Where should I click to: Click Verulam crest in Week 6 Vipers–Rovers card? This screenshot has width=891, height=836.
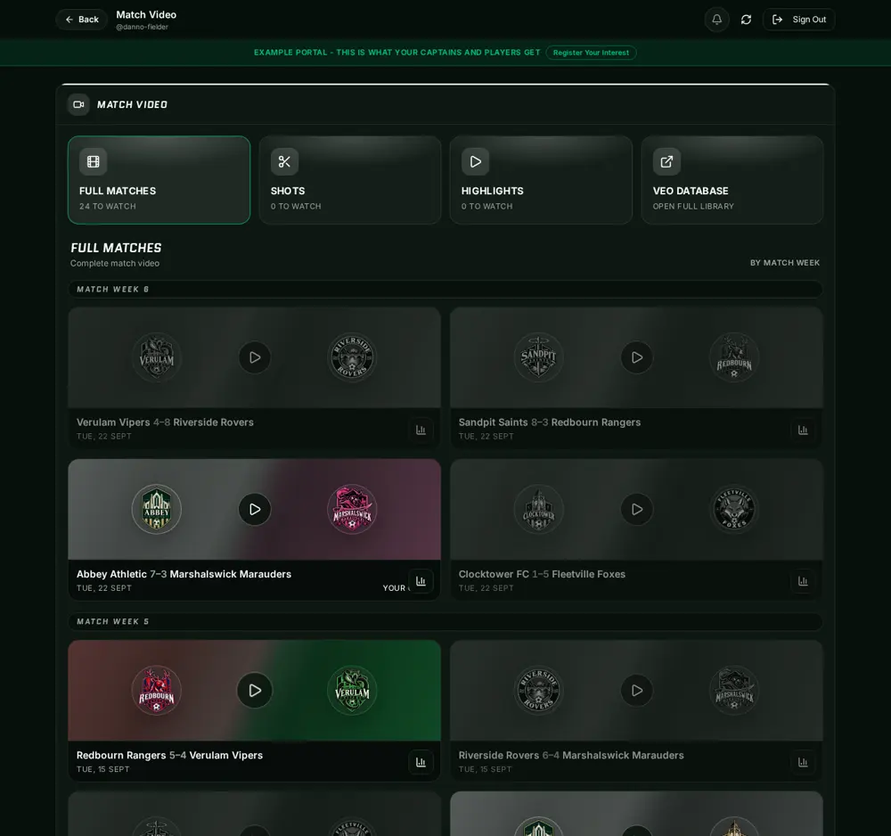click(157, 357)
